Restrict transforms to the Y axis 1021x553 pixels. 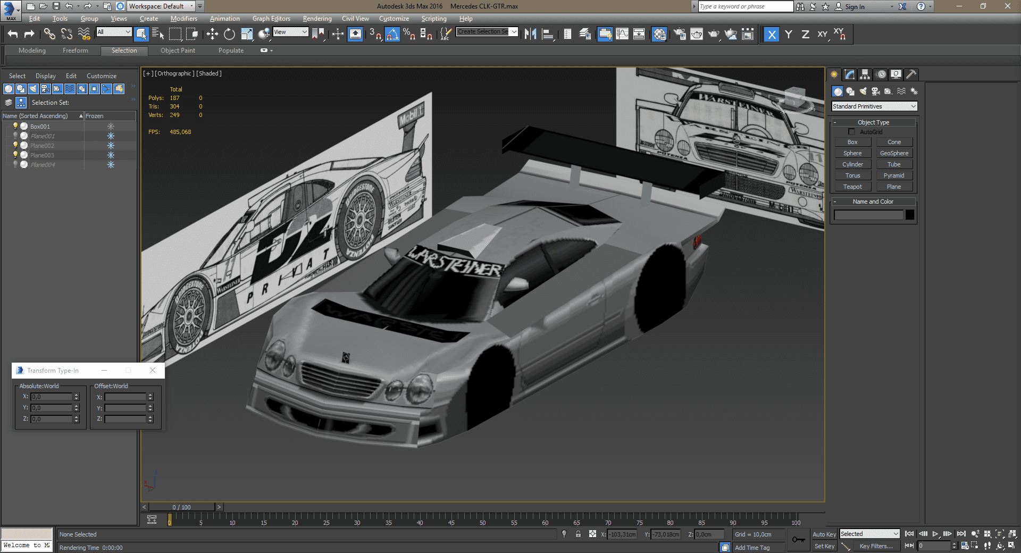(789, 34)
